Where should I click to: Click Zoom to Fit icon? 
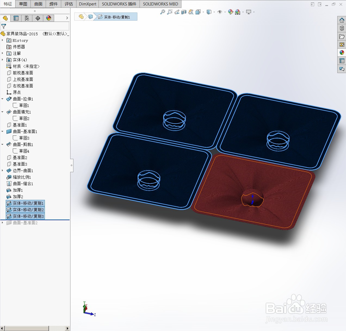[163, 12]
